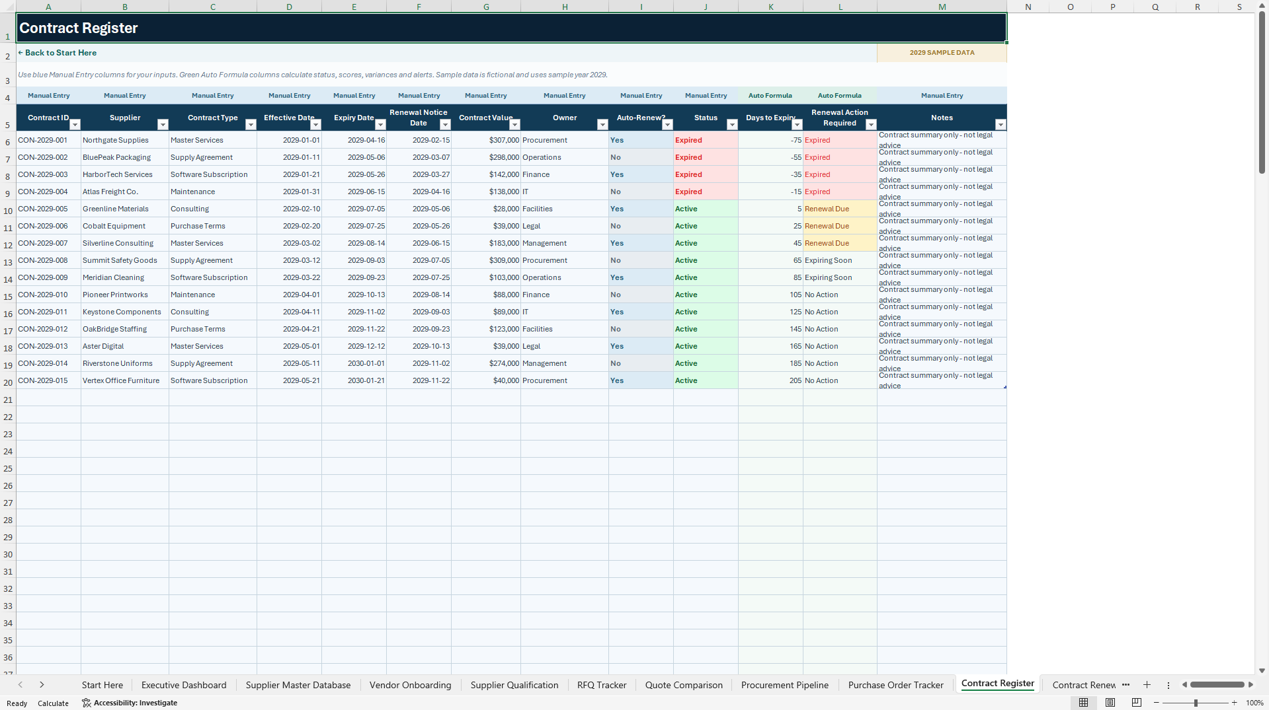This screenshot has width=1269, height=710.
Task: Click the horizontal scrollbar right arrow
Action: click(x=1250, y=685)
